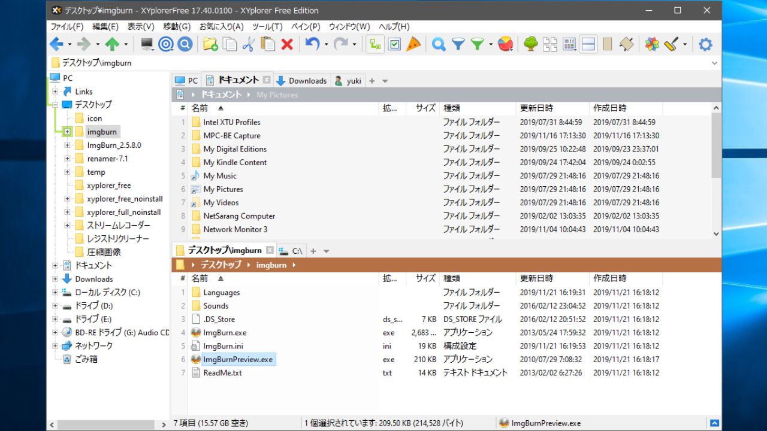Click the round blue magnifier icon after hotlist

pyautogui.click(x=185, y=44)
